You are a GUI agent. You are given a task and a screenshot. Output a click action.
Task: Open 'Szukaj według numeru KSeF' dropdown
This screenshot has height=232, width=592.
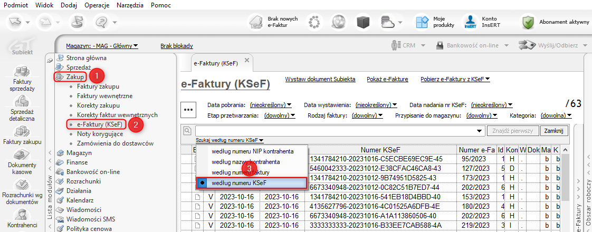tap(230, 140)
